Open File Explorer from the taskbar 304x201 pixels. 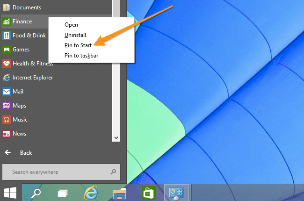pos(119,194)
